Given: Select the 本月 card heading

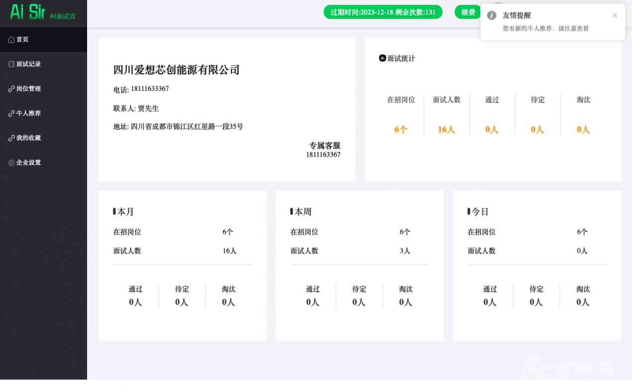Looking at the screenshot, I should tap(125, 212).
